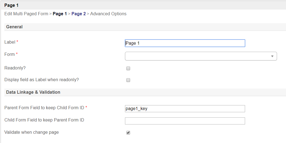Collapse the Data Linkage & Validation section
Viewport: 286px width, 143px height.
[33, 92]
